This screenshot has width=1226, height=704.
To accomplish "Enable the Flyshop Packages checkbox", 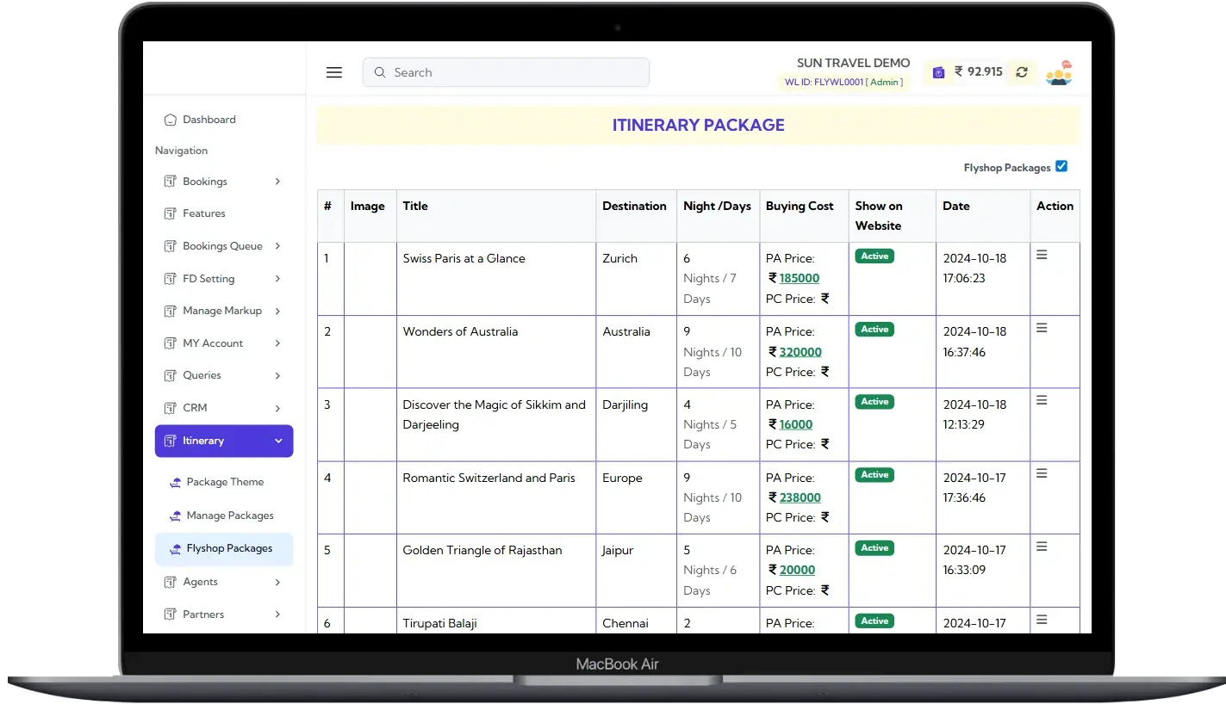I will (x=1061, y=166).
